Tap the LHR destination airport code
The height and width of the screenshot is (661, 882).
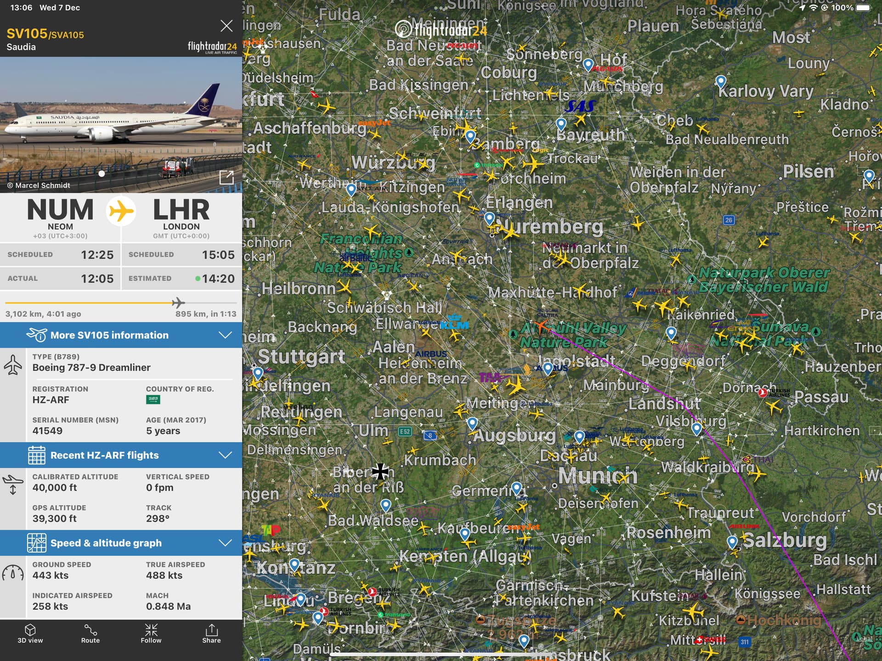coord(181,210)
